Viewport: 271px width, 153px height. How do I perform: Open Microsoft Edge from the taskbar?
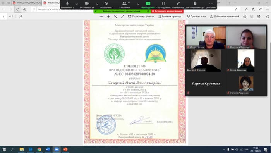[x=31, y=150]
